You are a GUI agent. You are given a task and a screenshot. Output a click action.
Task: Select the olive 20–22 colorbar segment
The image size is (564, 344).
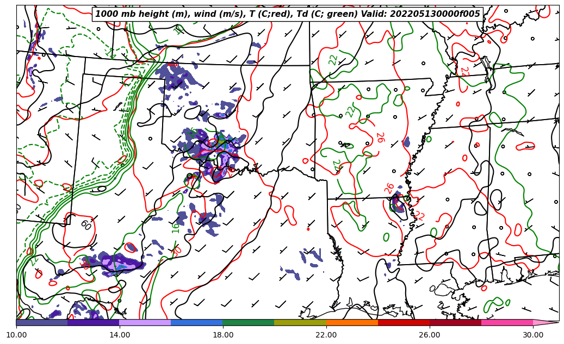[300, 322]
